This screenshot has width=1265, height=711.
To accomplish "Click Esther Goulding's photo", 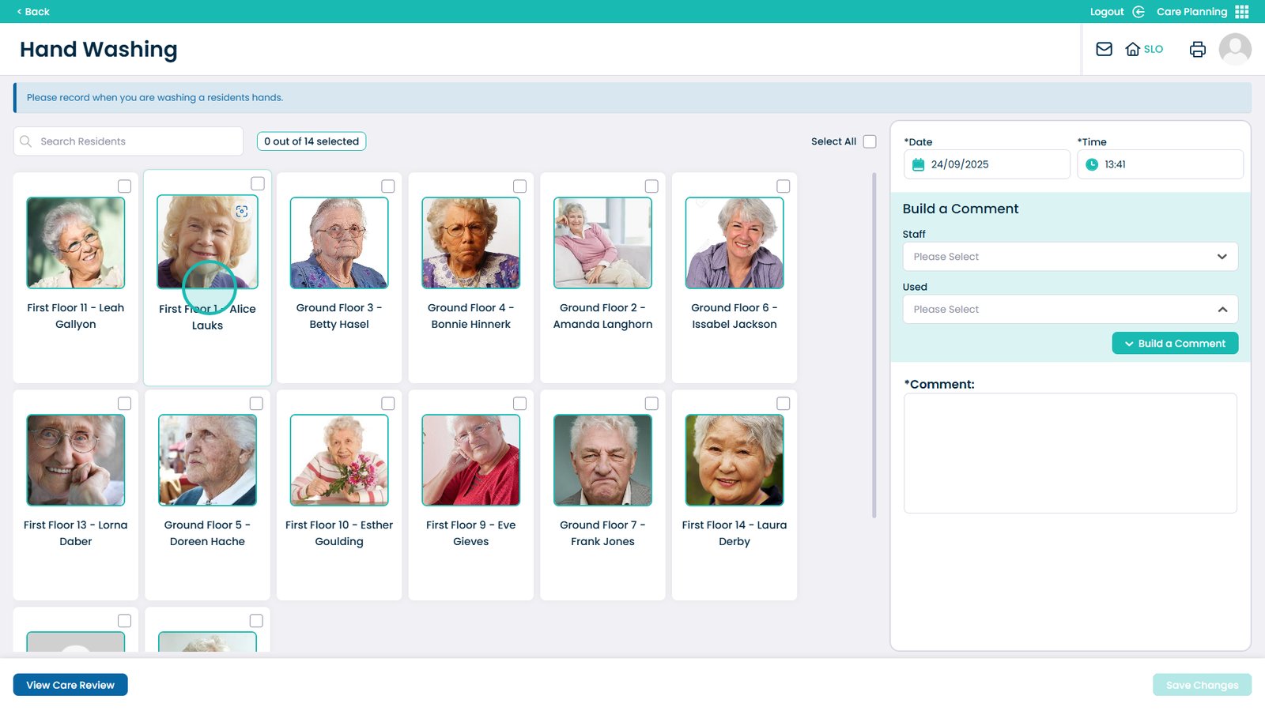I will [339, 460].
